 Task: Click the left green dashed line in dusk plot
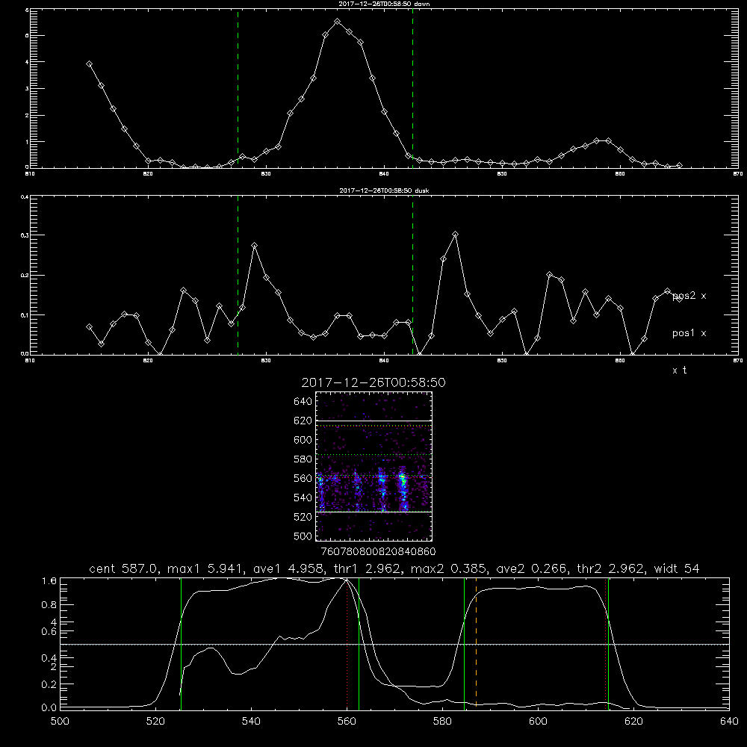tap(238, 275)
